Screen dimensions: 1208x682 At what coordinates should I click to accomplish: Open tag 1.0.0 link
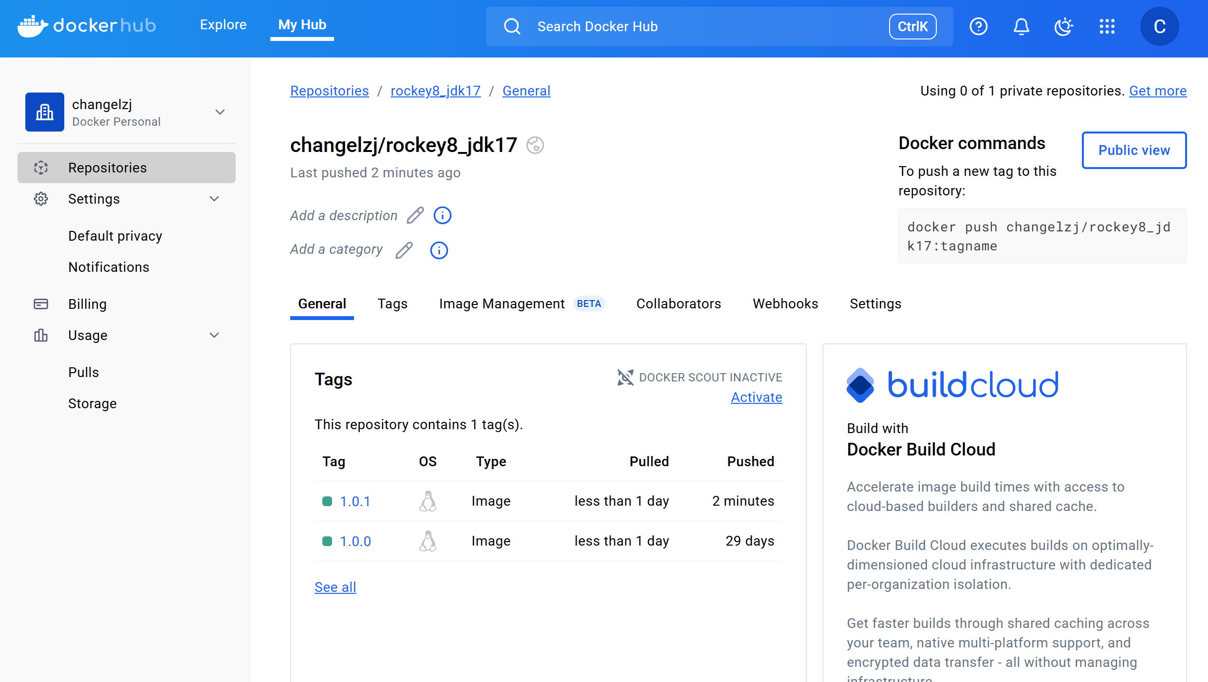click(x=355, y=541)
